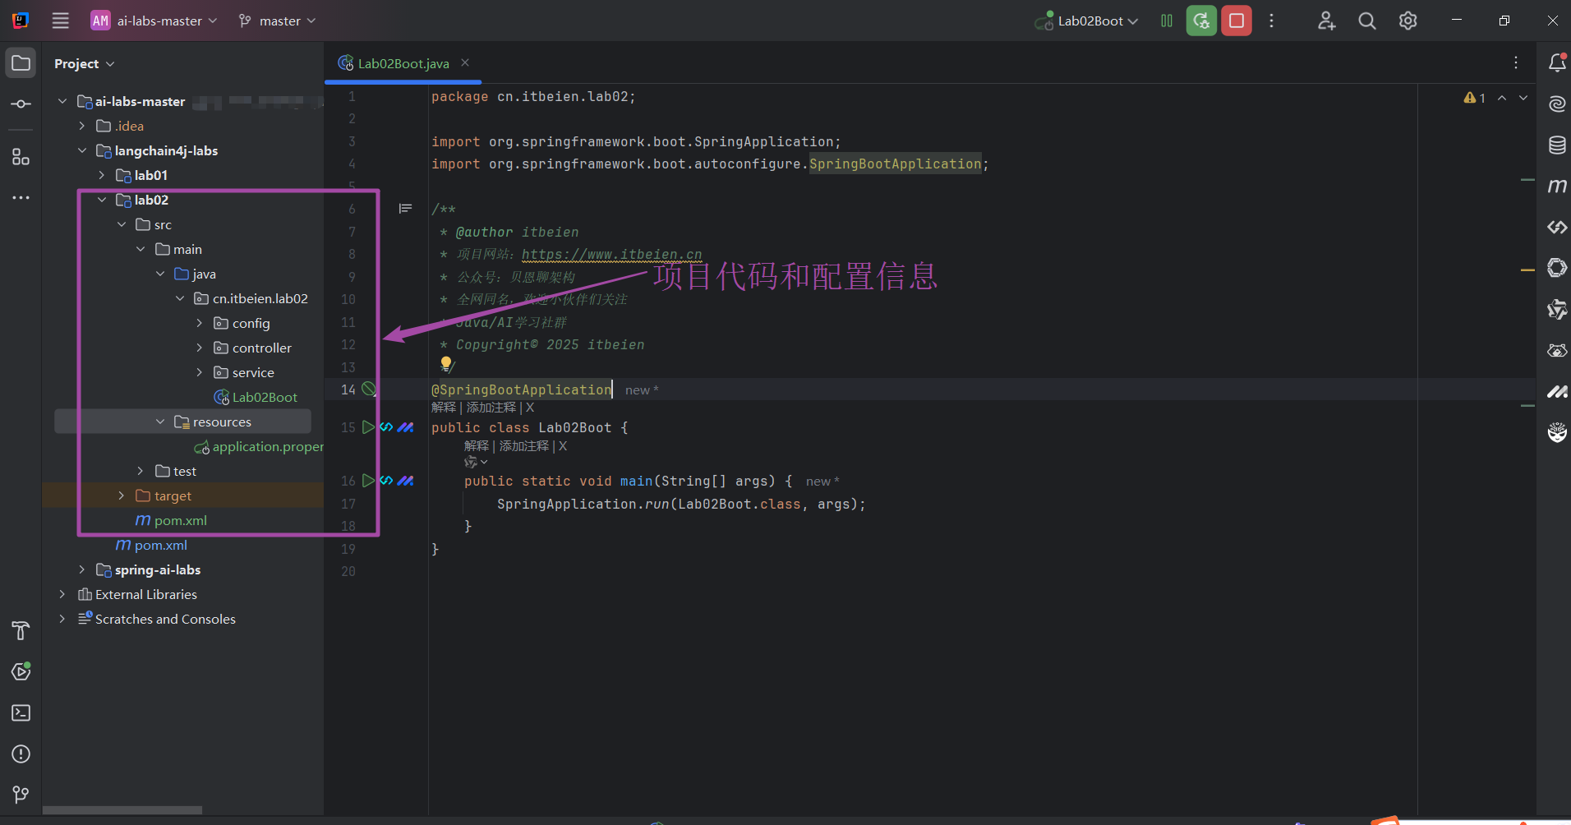Expand the spring-ai-labs module

coord(81,569)
